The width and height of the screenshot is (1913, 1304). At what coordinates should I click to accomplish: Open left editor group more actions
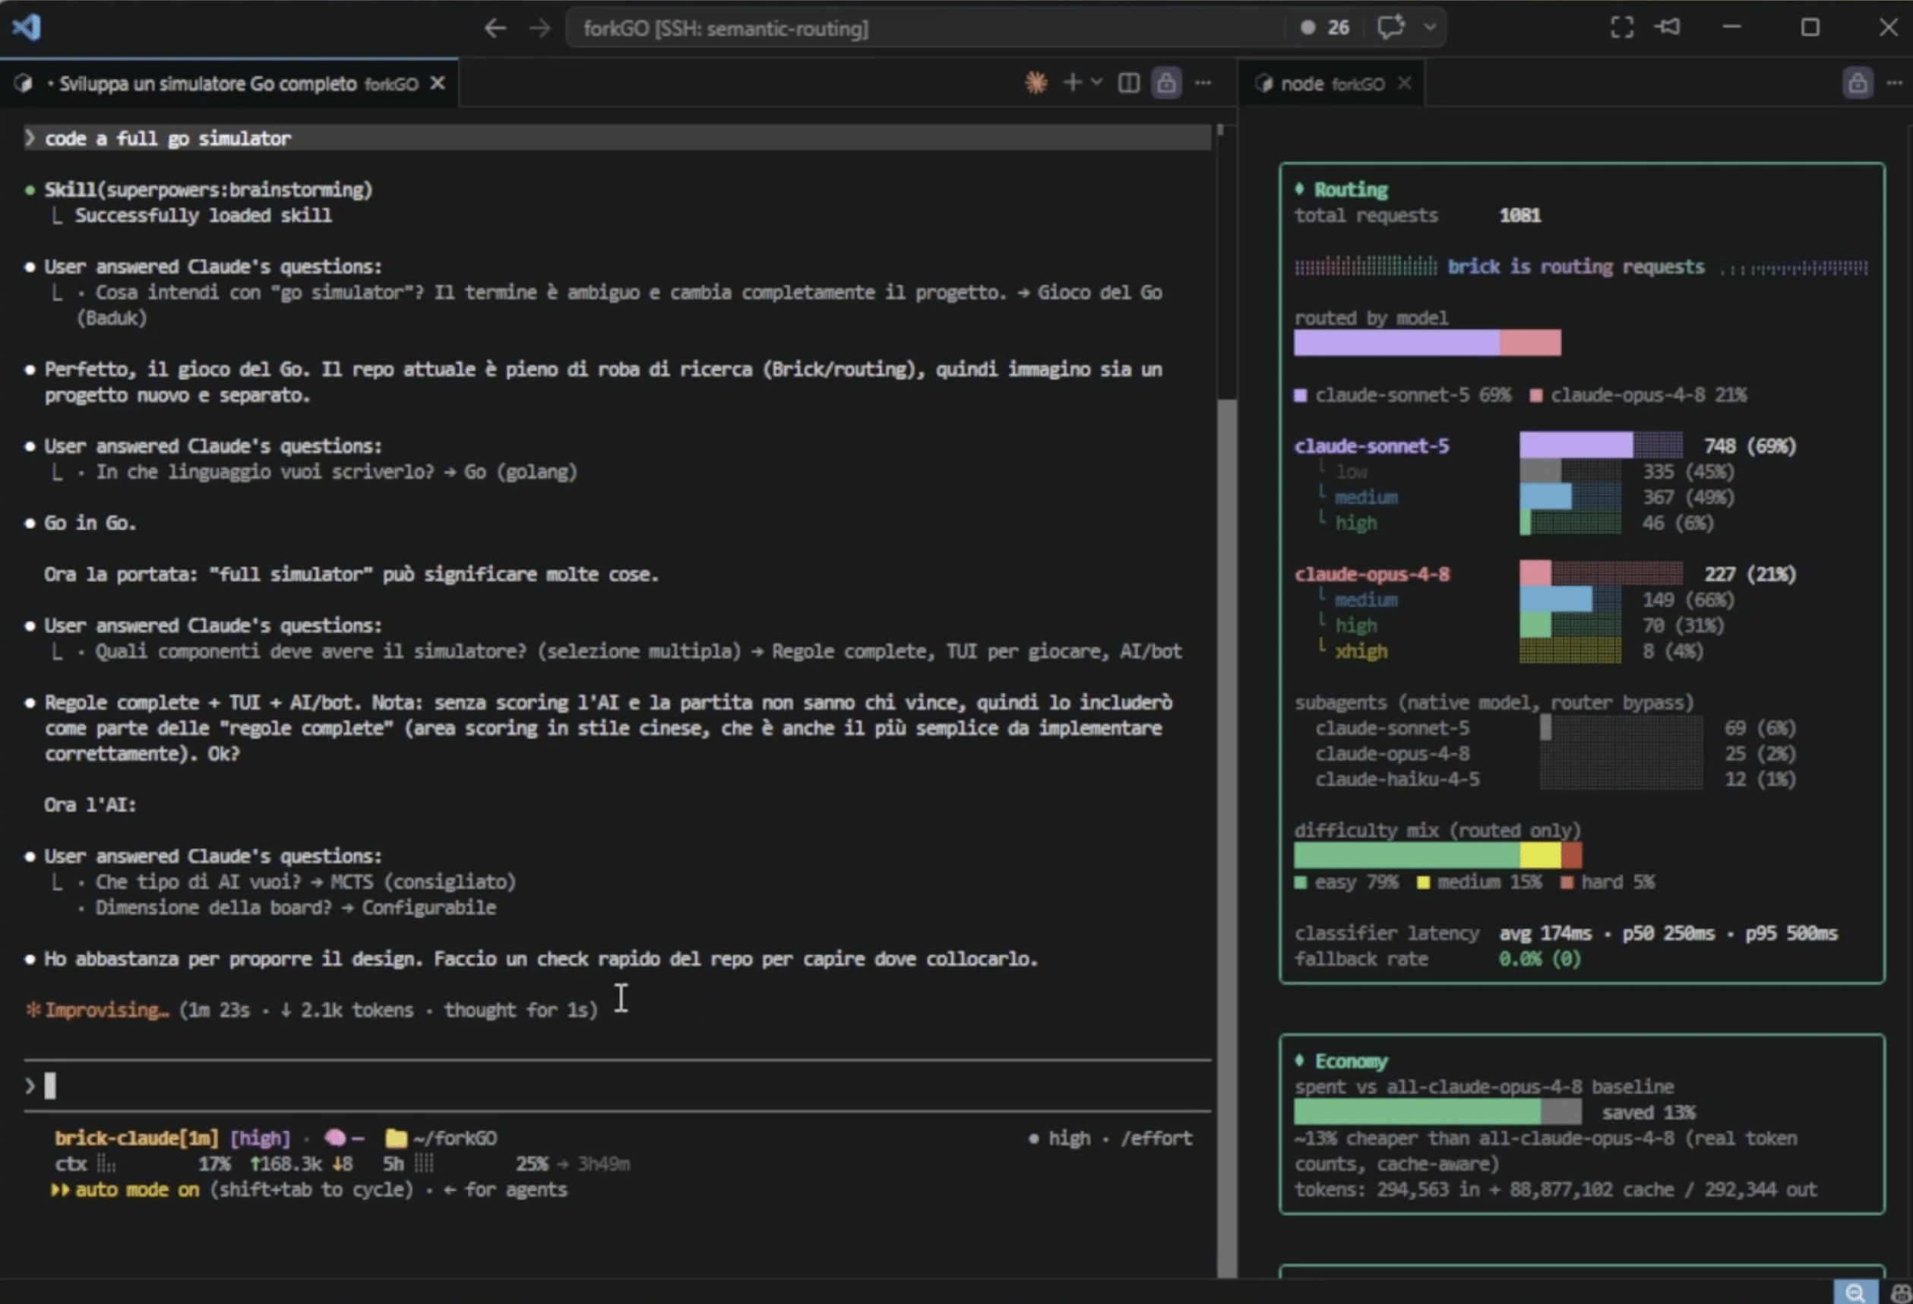1203,82
